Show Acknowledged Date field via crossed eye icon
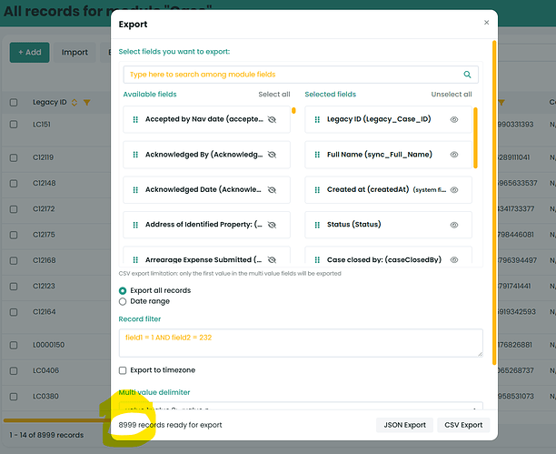 272,190
